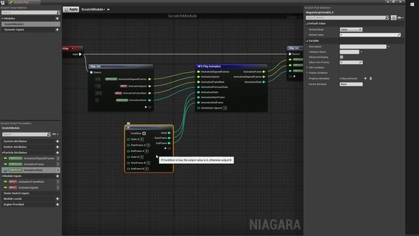Viewport: 419px width, 236px height.
Task: Click the State output pin on Select node
Action: (x=169, y=133)
